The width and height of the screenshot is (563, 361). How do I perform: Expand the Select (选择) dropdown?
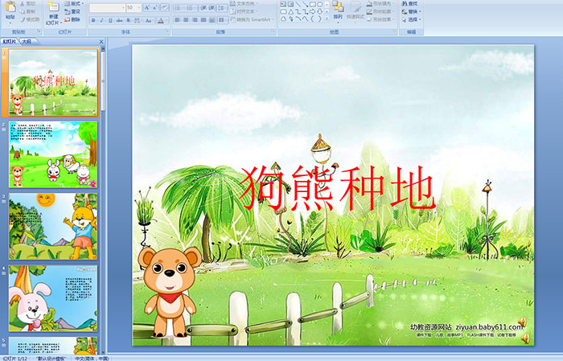click(x=412, y=19)
